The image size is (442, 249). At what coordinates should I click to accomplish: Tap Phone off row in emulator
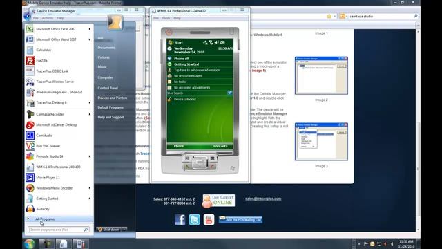tap(200, 59)
